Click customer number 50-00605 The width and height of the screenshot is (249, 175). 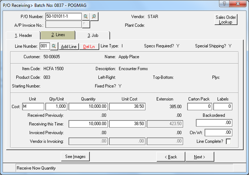tap(51, 57)
